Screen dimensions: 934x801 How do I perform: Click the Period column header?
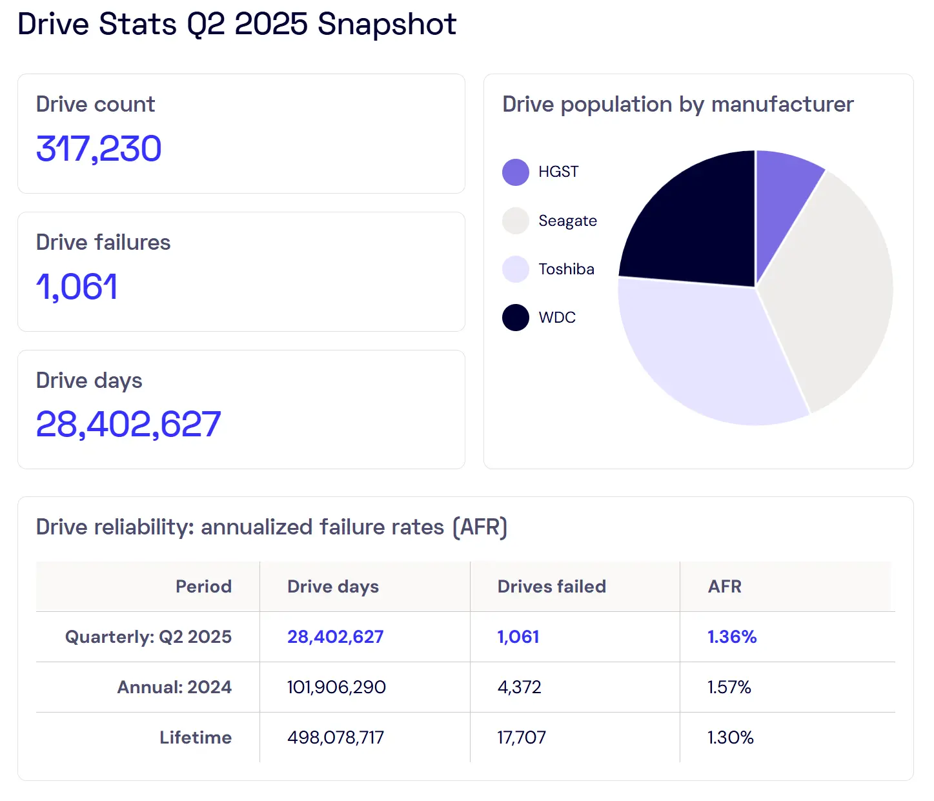(x=203, y=587)
